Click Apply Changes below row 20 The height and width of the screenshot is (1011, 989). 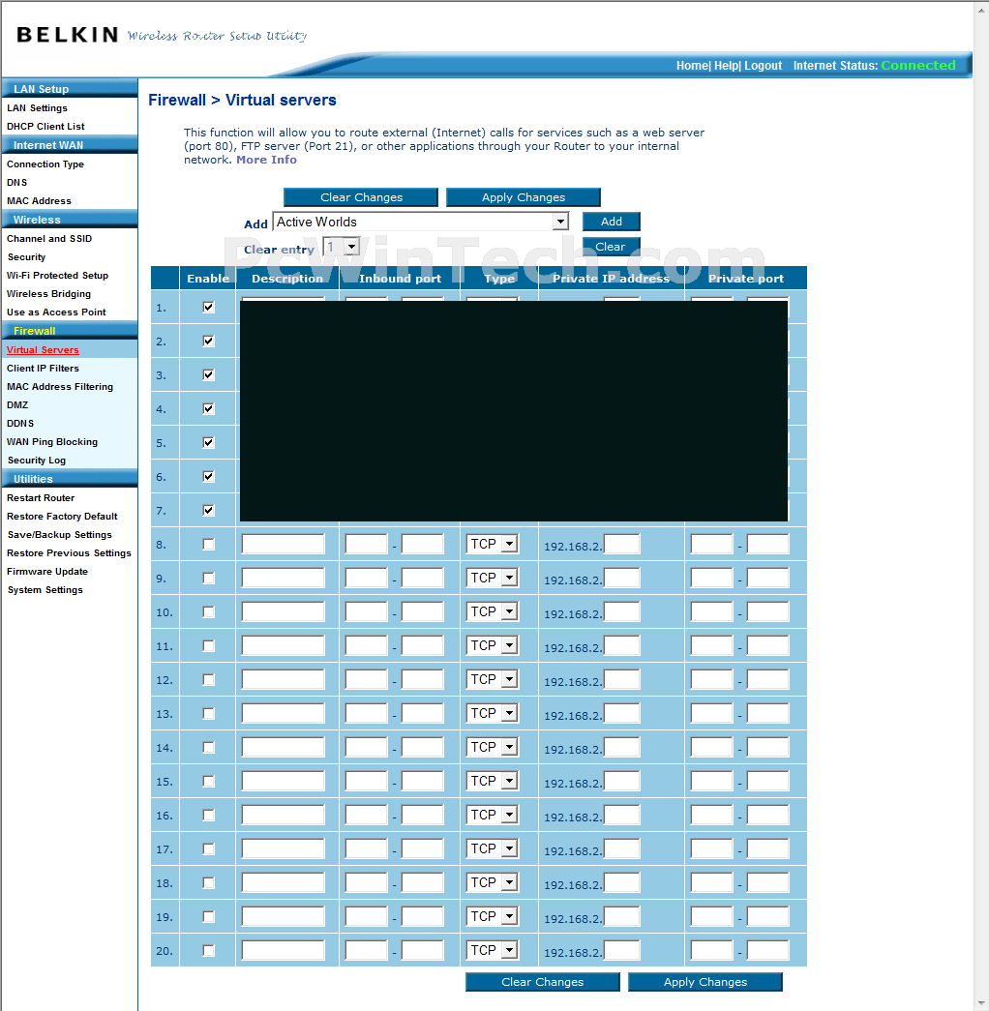pyautogui.click(x=705, y=982)
